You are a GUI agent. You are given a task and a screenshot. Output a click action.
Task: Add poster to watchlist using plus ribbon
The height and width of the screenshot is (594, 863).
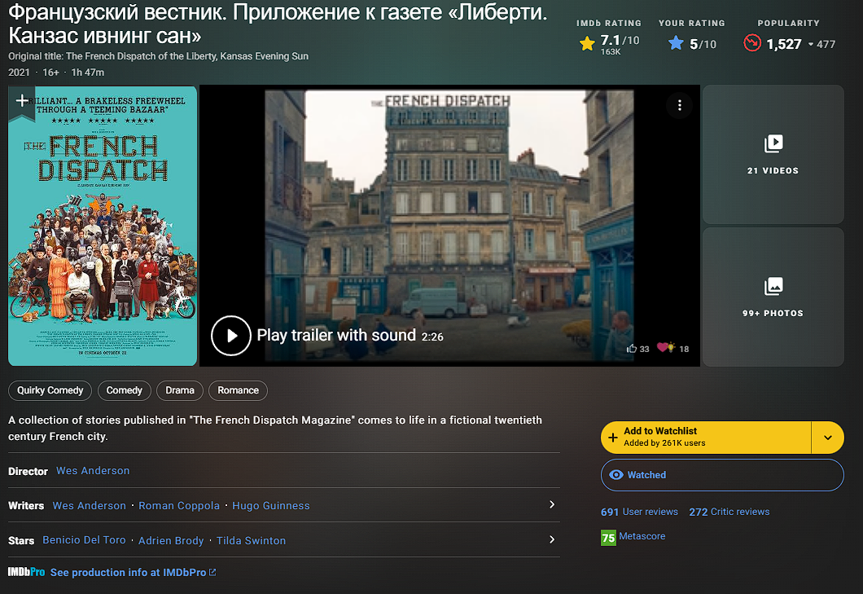[x=22, y=101]
